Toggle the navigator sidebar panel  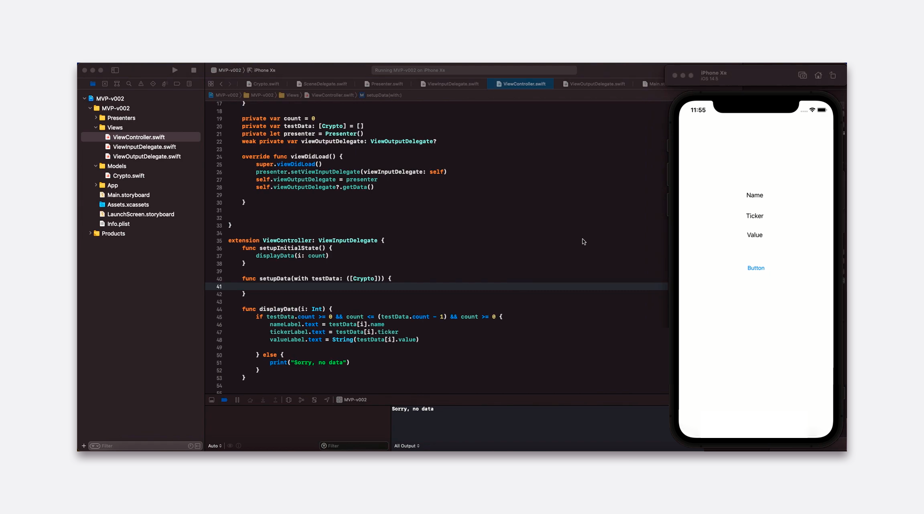pyautogui.click(x=115, y=70)
